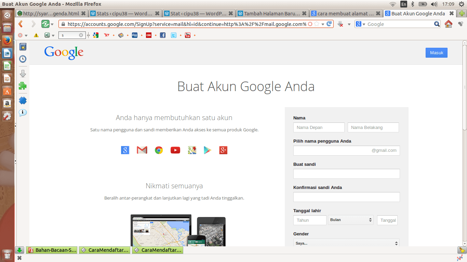This screenshot has width=467, height=262.
Task: Click the Google Play product icon
Action: click(x=208, y=150)
